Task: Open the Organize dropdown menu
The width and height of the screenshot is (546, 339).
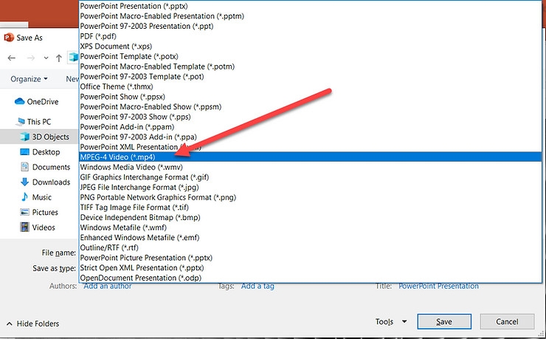Action: tap(29, 79)
